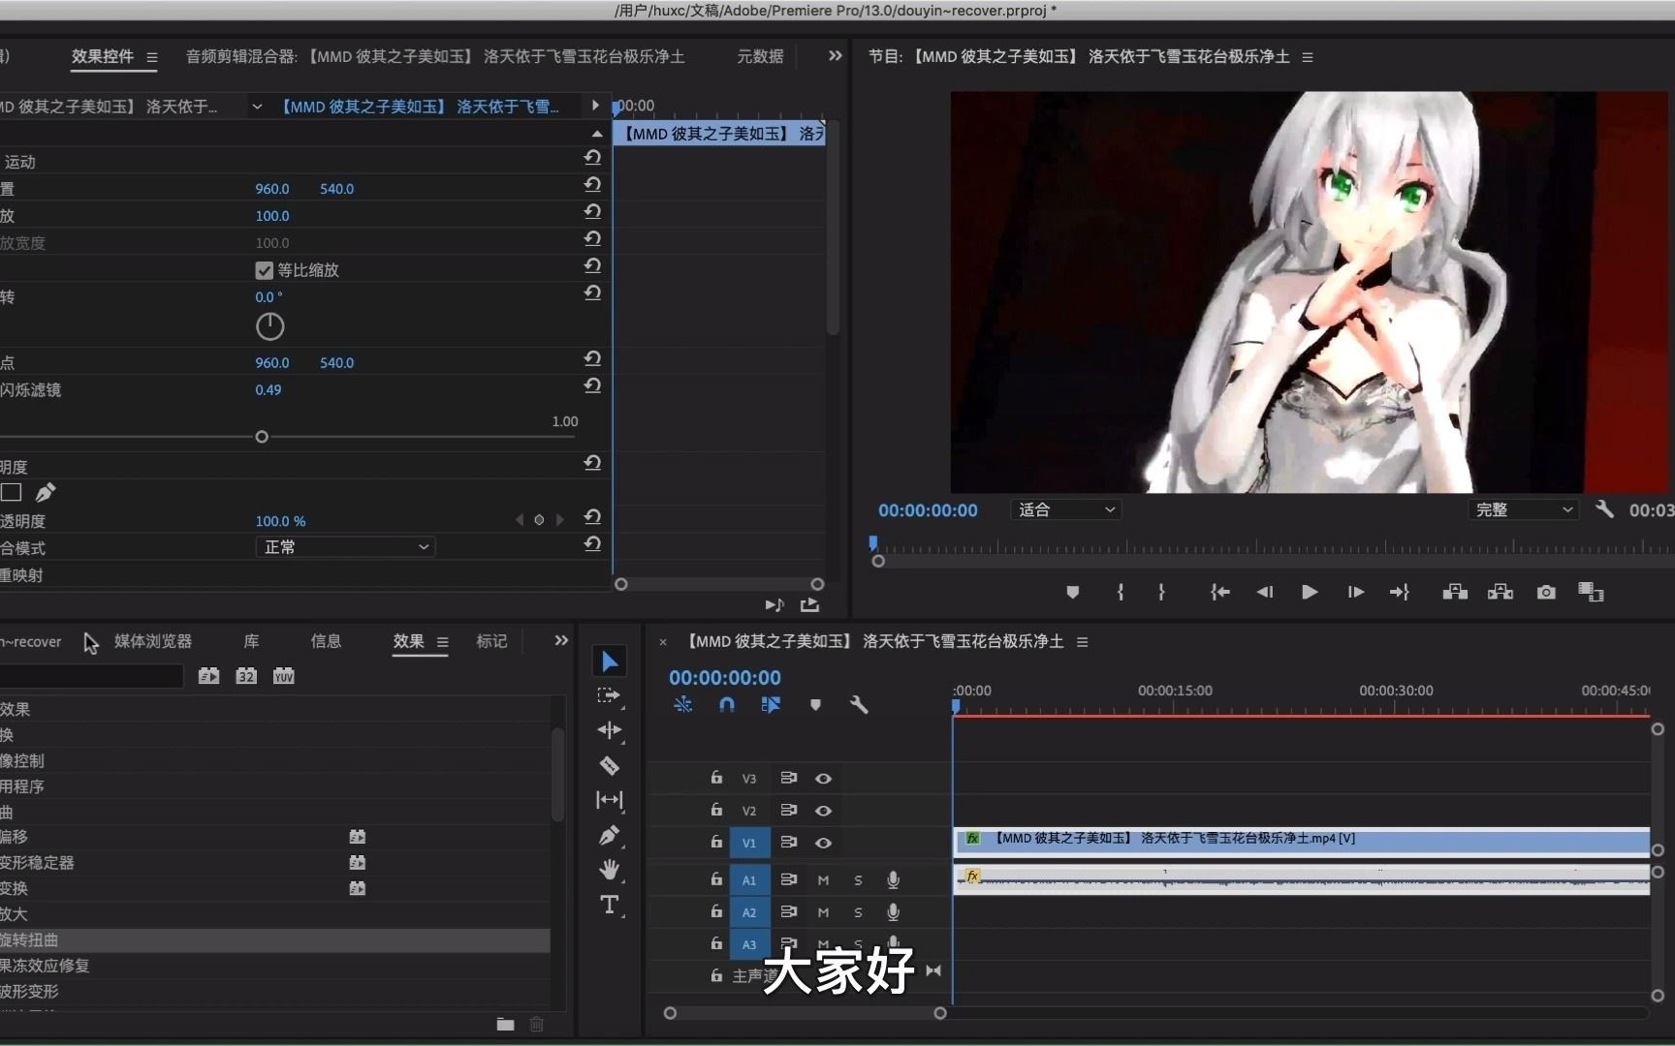Filter 32-bit color effects icon
Viewport: 1675px width, 1046px height.
(x=246, y=676)
